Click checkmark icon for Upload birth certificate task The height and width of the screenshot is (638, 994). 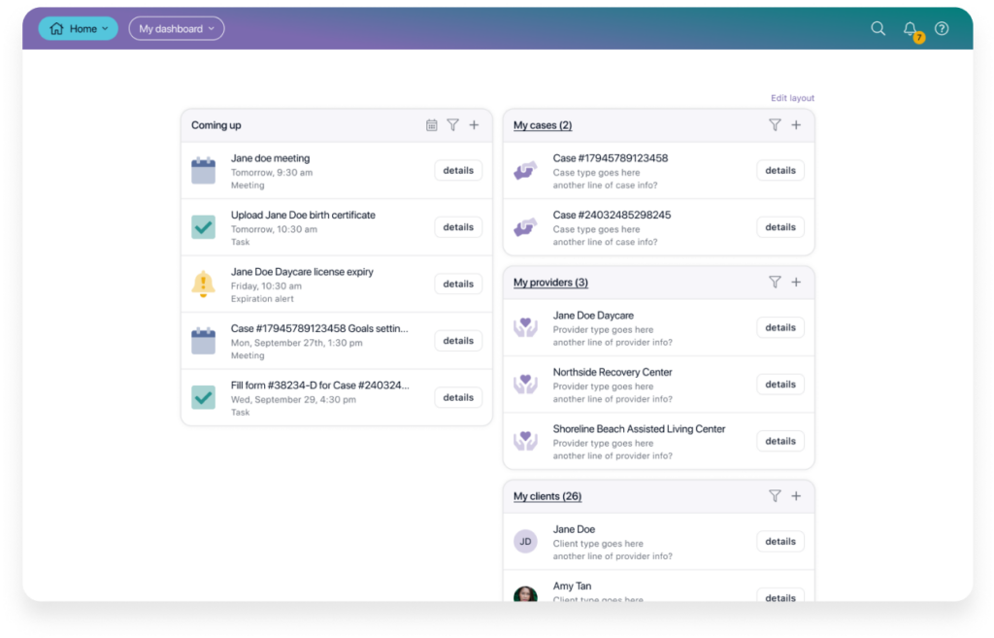(204, 227)
